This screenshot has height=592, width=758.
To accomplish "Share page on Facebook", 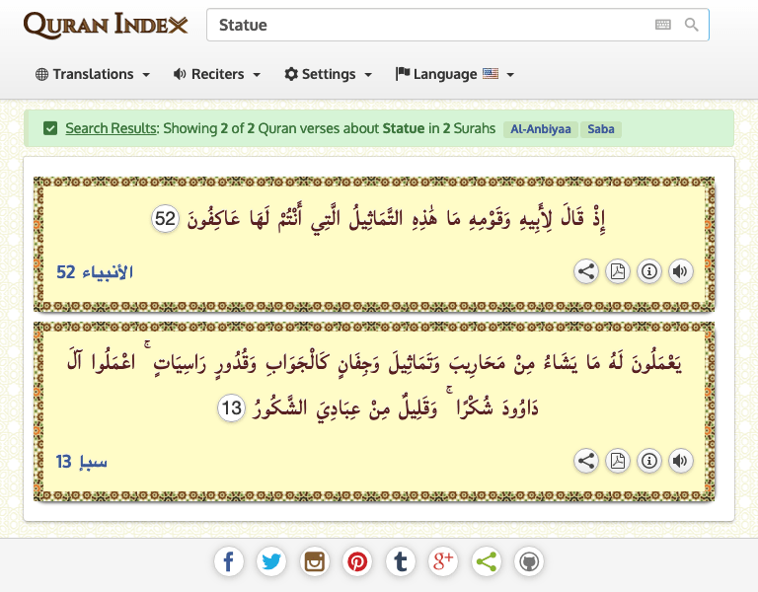I will coord(228,562).
